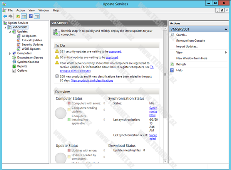Collapse the Updates tree node
This screenshot has height=170, width=231.
point(10,32)
